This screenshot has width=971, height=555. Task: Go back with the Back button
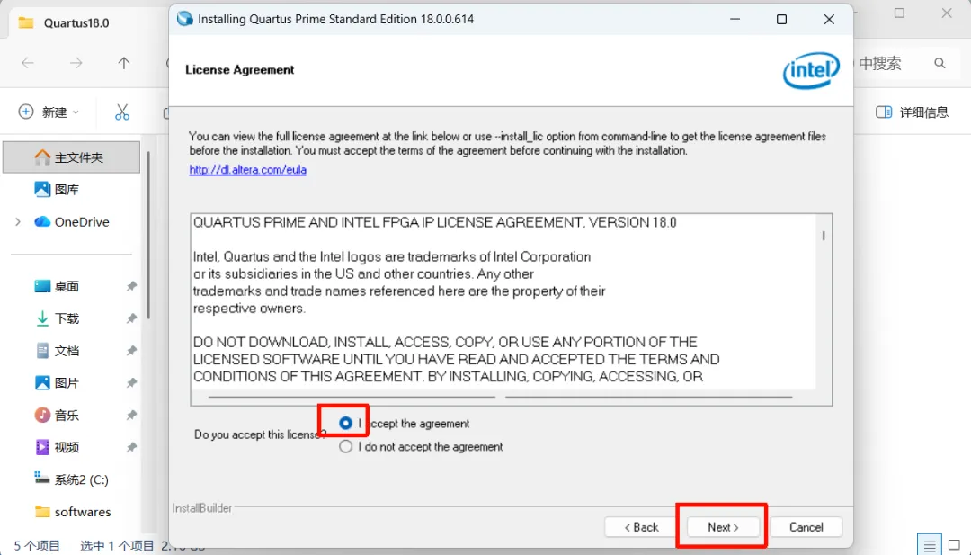(x=640, y=527)
